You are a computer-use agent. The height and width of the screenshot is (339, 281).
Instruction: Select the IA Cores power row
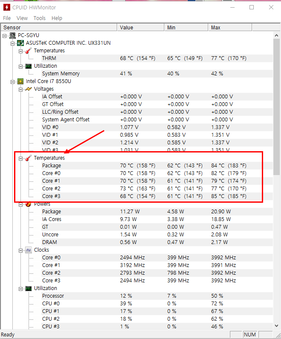pos(157,219)
